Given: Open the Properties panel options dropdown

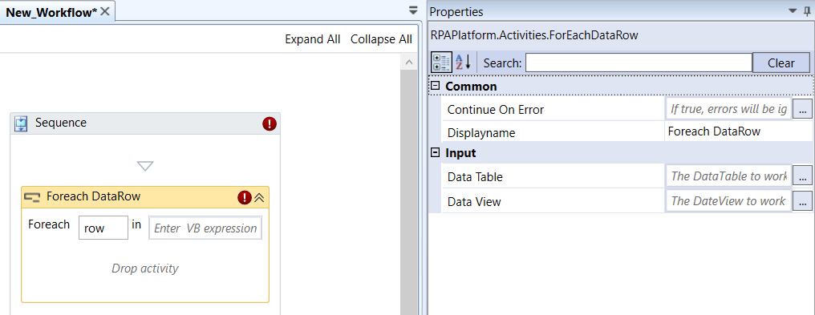Looking at the screenshot, I should coord(793,11).
